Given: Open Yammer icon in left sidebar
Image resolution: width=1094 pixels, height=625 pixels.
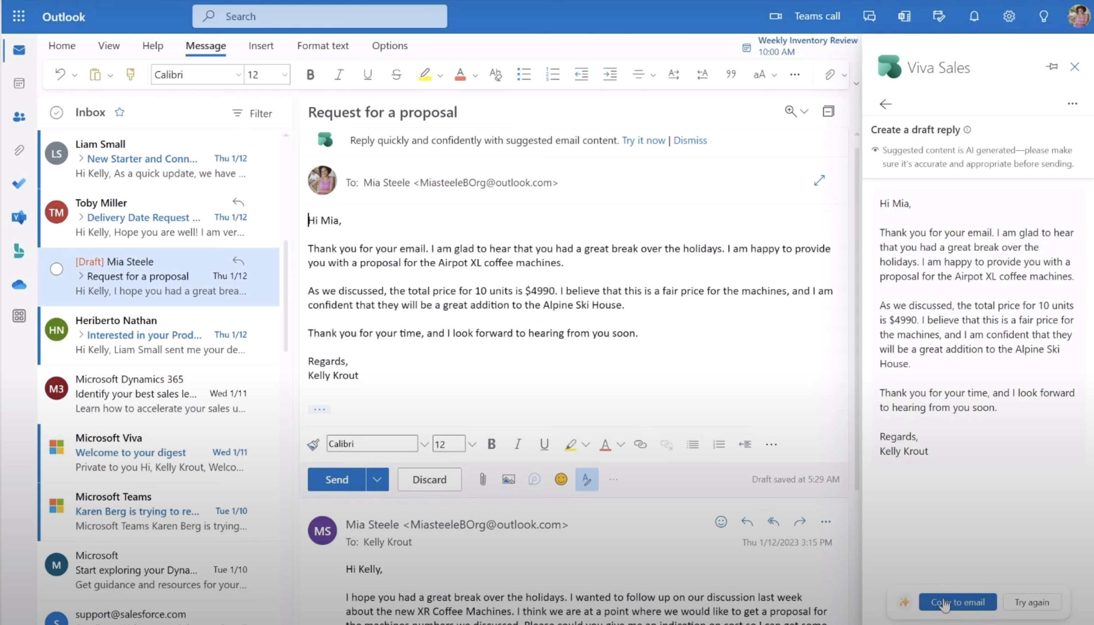Looking at the screenshot, I should tap(19, 217).
